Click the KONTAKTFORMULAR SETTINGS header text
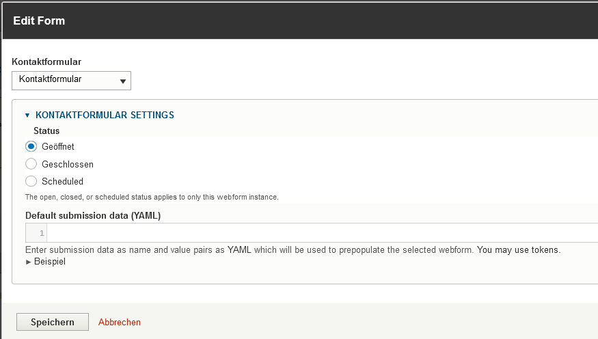Viewport: 598px width, 339px height. pos(105,115)
